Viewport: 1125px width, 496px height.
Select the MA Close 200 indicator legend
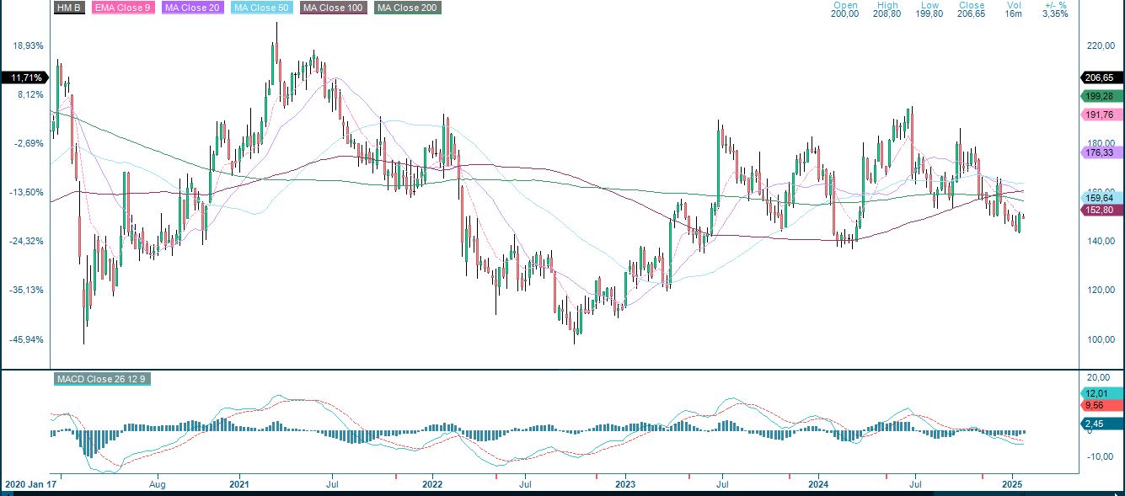tap(408, 8)
